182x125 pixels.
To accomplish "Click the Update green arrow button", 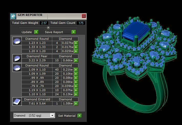I will pyautogui.click(x=36, y=32).
